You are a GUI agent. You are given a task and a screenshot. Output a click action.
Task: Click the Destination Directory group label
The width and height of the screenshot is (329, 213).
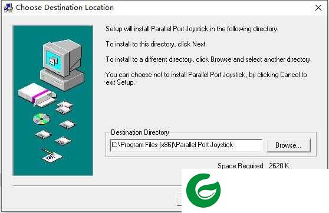140,132
